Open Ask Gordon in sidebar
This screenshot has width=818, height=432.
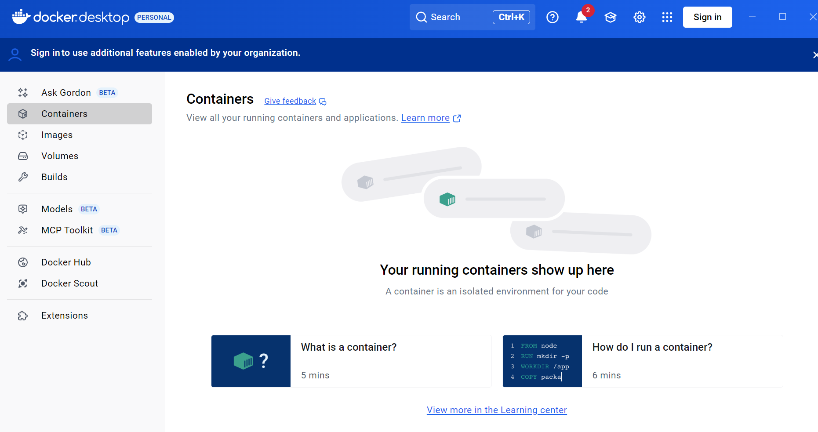click(80, 93)
